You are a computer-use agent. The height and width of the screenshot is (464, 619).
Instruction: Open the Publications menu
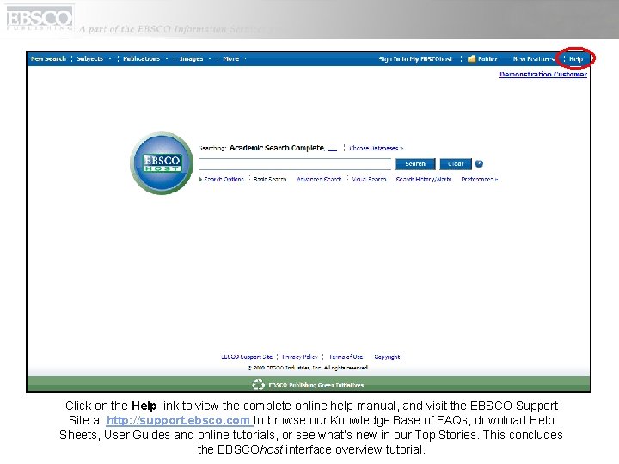tap(141, 58)
